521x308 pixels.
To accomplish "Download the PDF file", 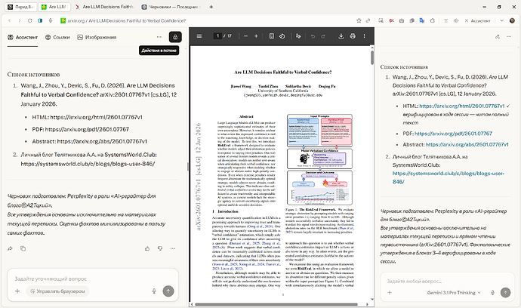I will 341,36.
